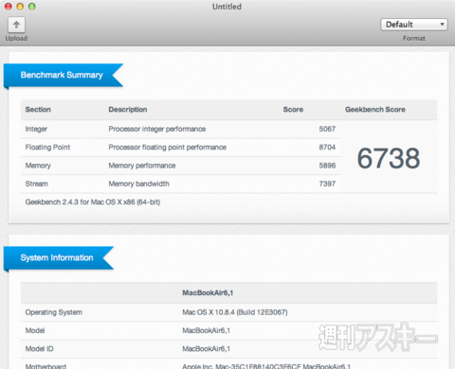Click the Upload arrow icon
455x369 pixels.
tap(16, 25)
